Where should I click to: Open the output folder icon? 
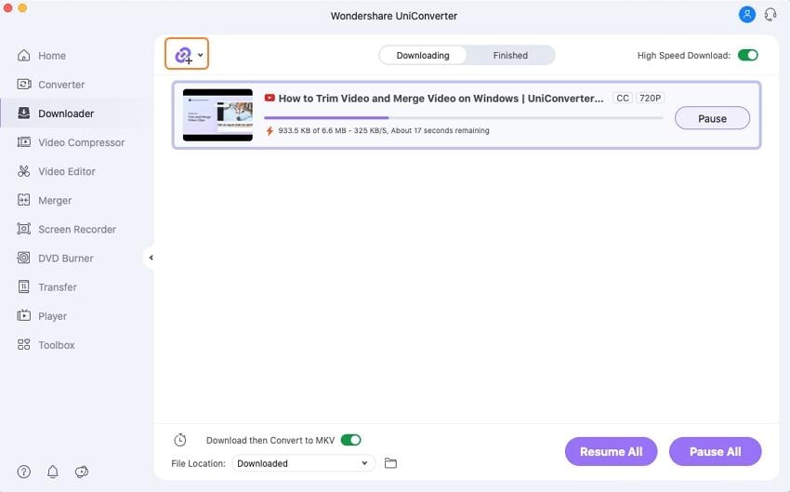click(390, 463)
